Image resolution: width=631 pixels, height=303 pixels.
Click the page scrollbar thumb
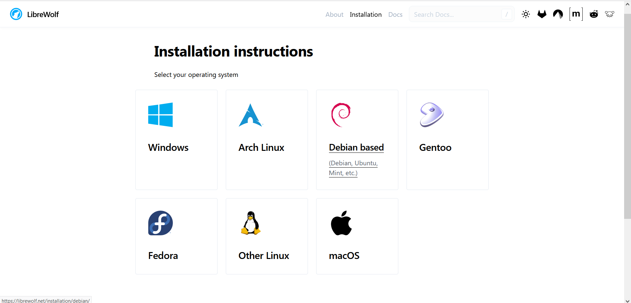[627, 116]
